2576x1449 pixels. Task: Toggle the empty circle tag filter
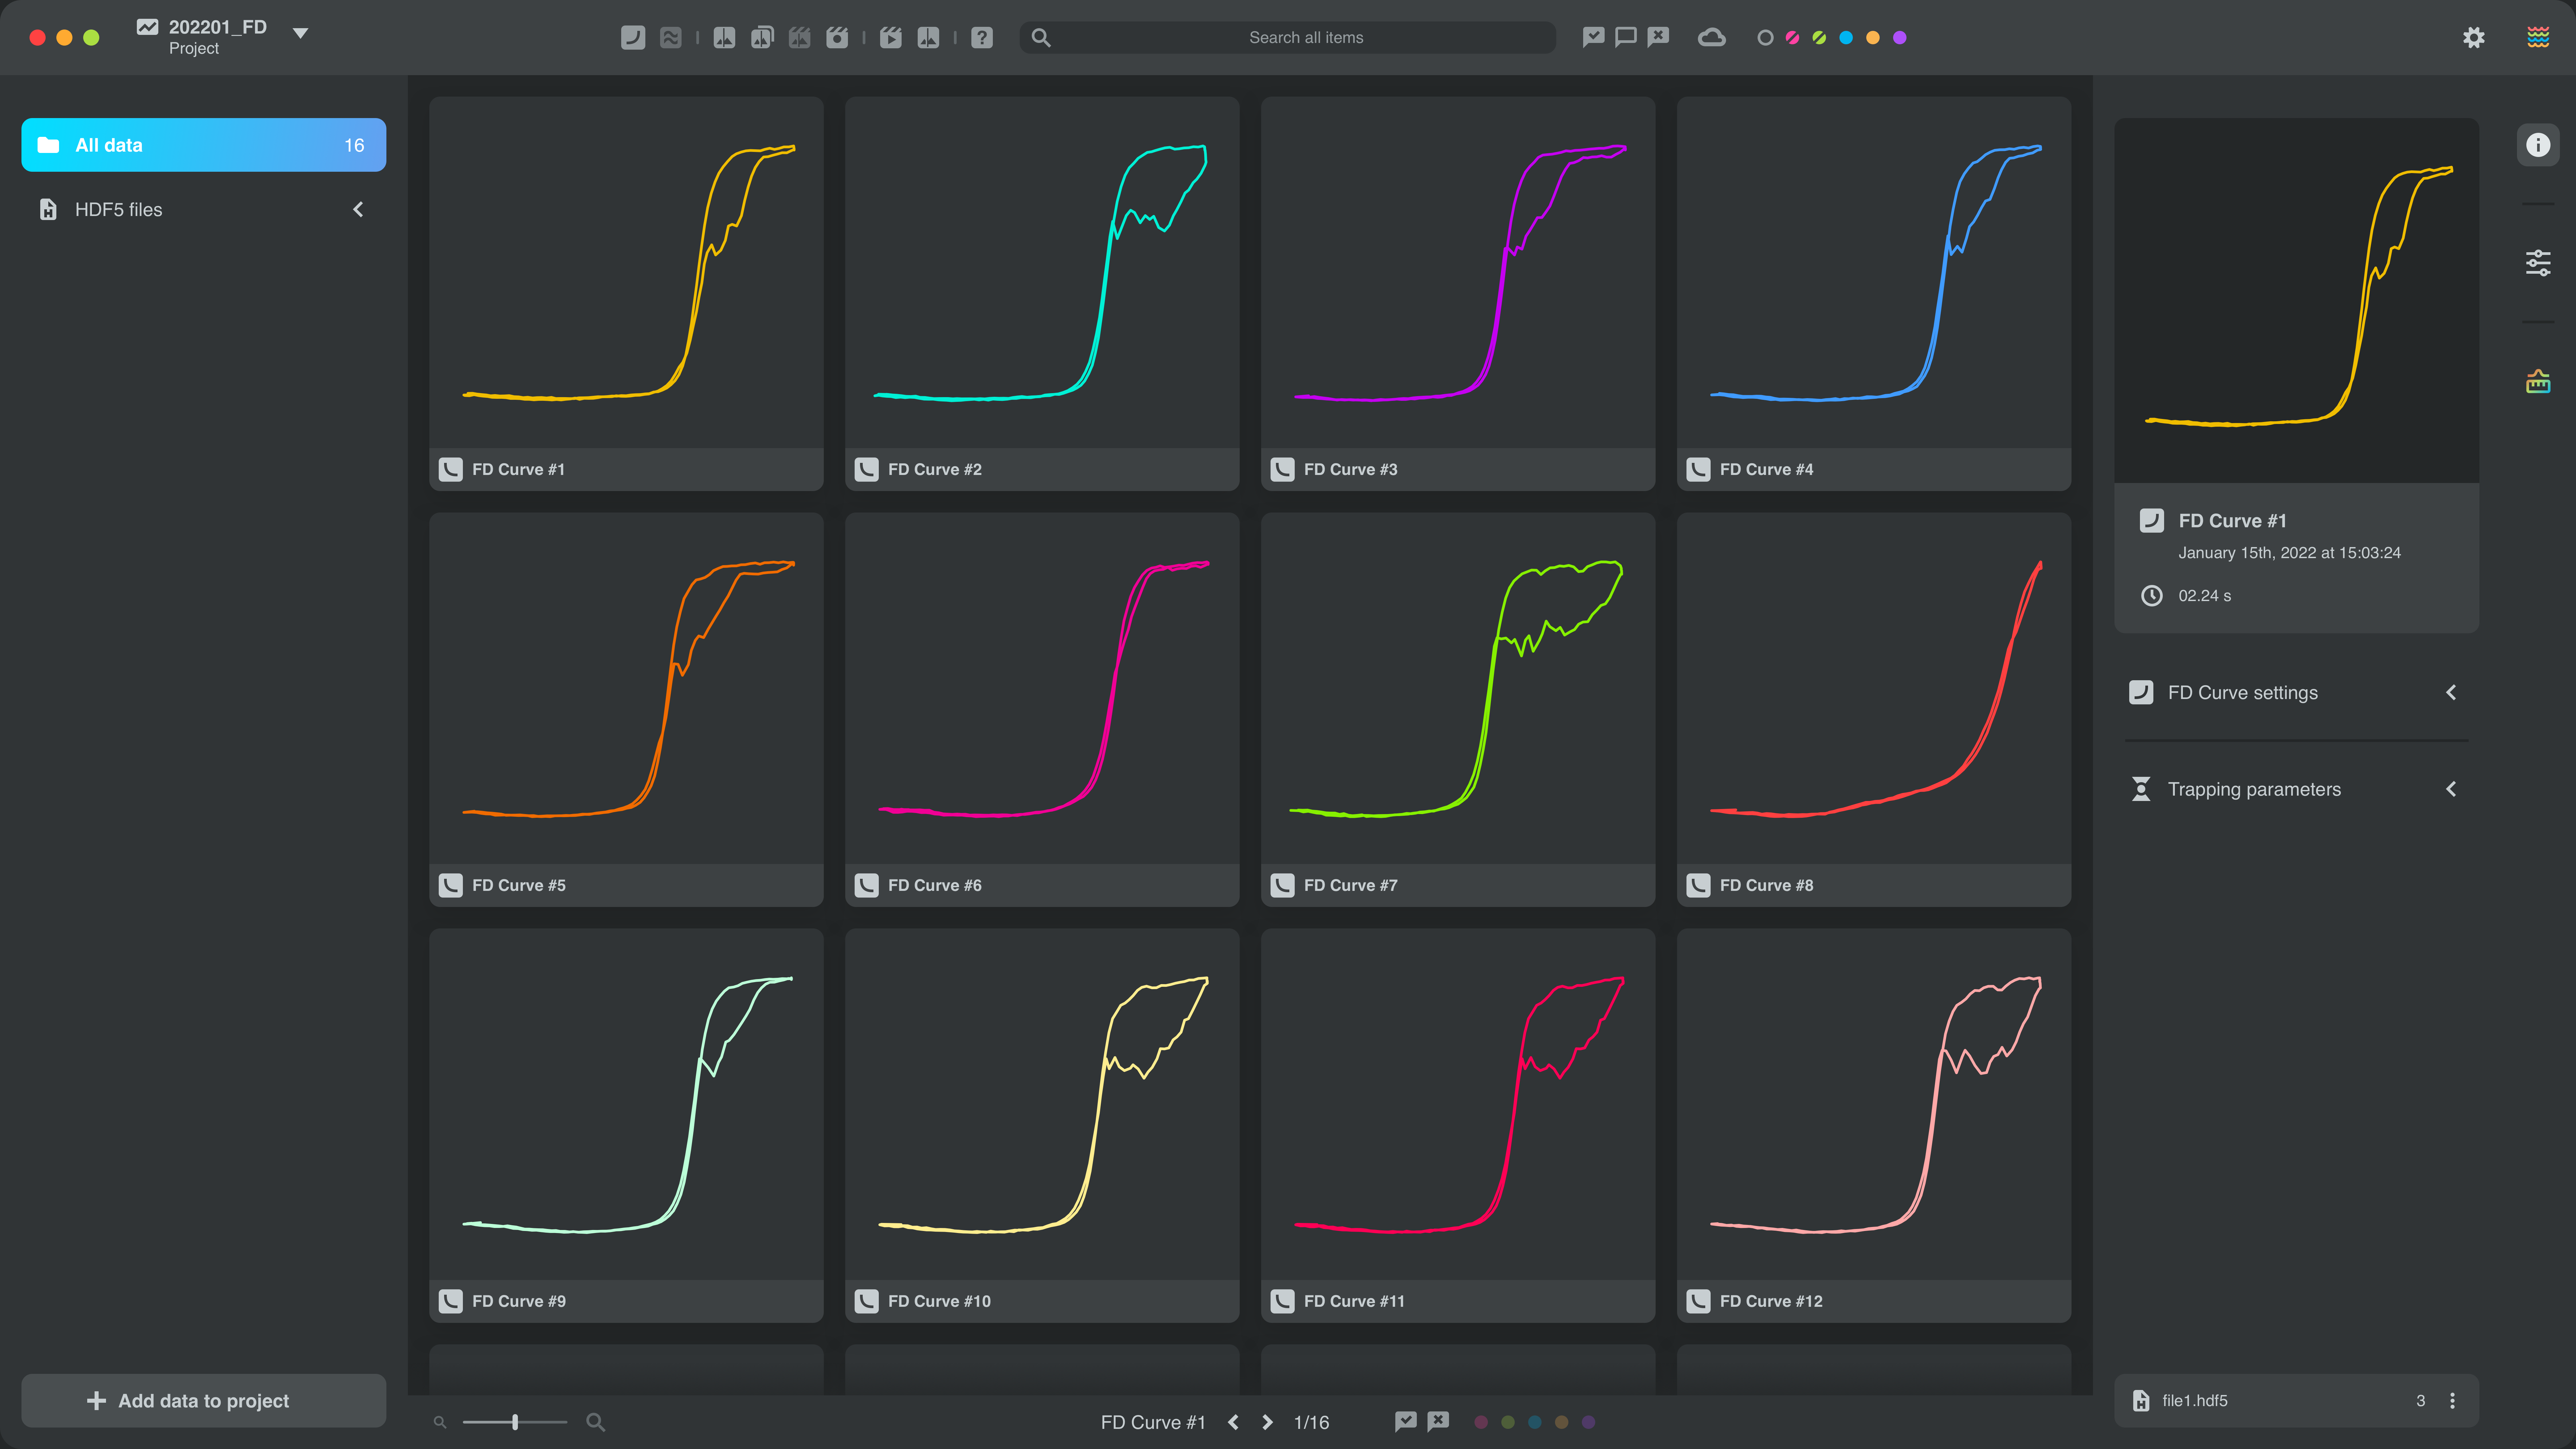pos(1765,38)
